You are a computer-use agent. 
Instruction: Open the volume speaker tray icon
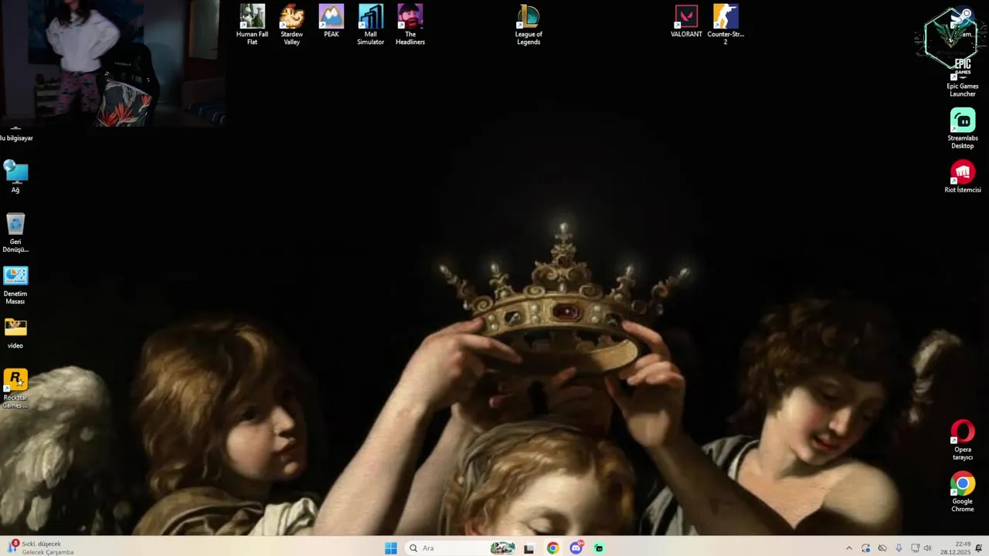927,548
